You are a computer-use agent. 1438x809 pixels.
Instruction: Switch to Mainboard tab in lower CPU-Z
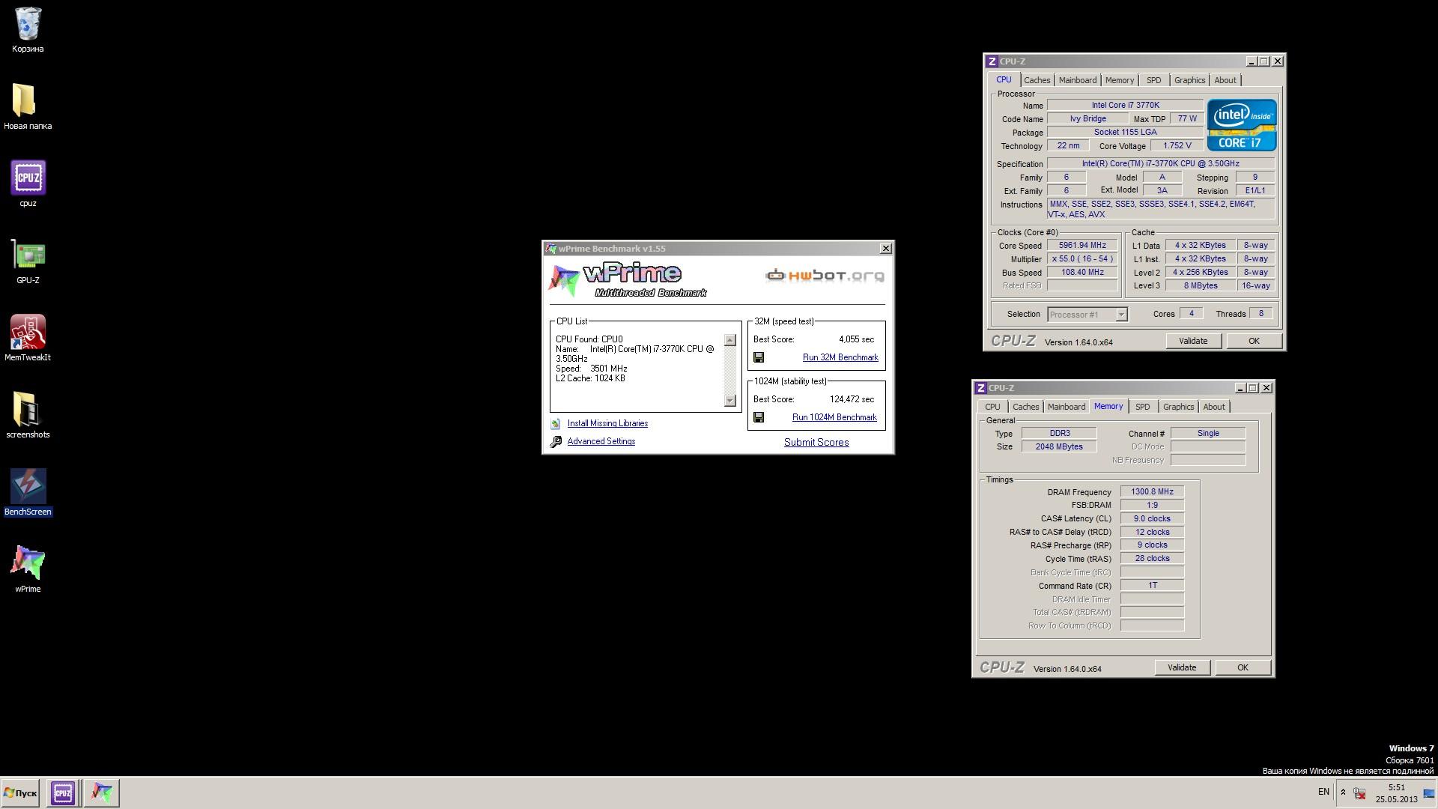pos(1066,407)
